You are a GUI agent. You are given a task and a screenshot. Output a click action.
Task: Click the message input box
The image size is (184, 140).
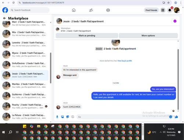pos(123,117)
